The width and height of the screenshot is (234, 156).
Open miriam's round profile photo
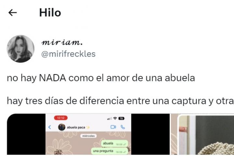click(20, 49)
